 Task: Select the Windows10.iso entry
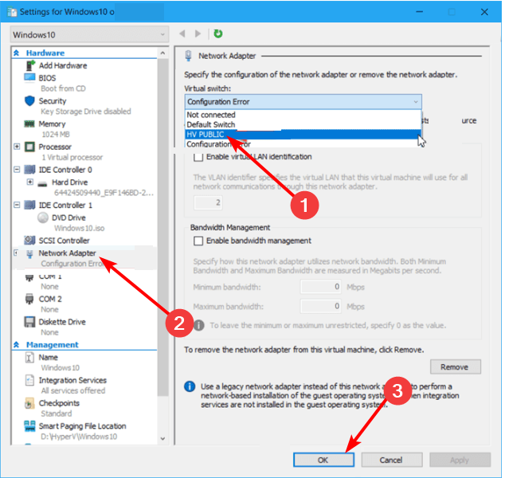point(79,228)
